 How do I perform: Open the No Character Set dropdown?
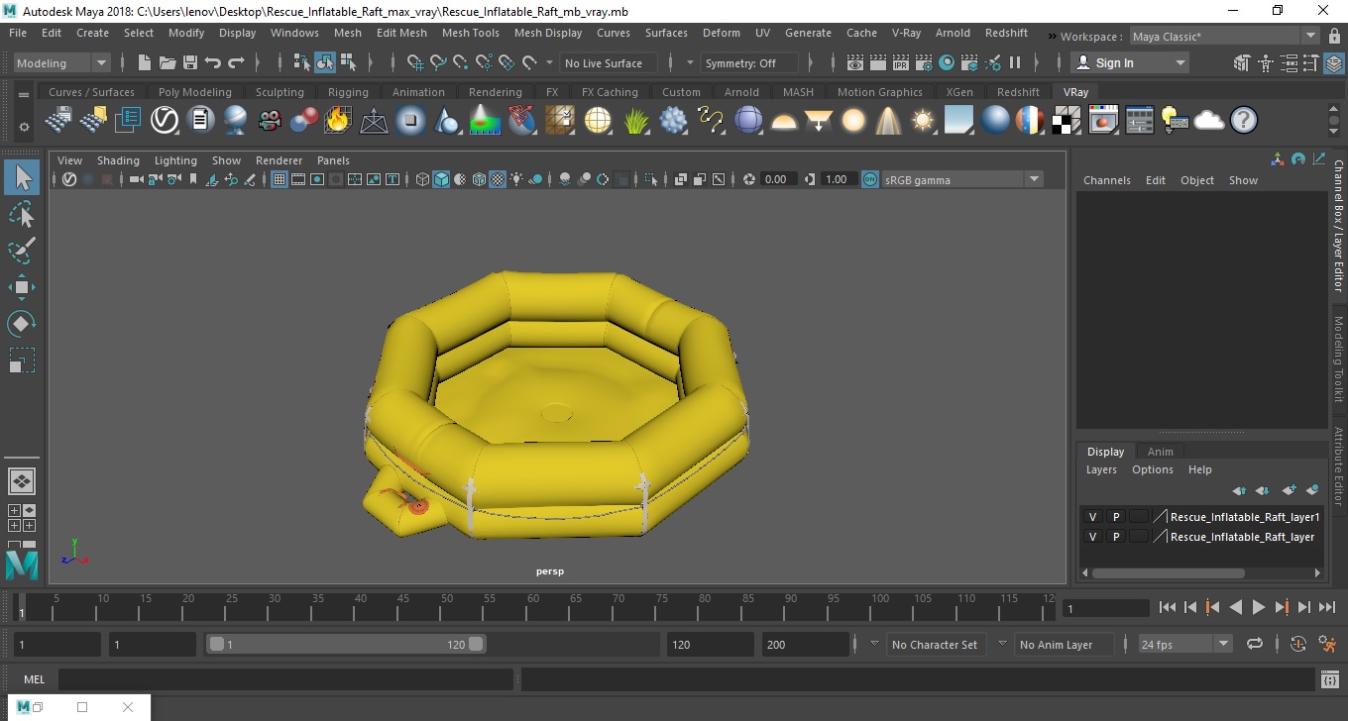pyautogui.click(x=935, y=644)
